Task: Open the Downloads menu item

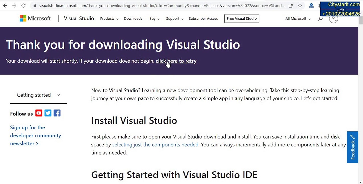Action: [x=133, y=19]
